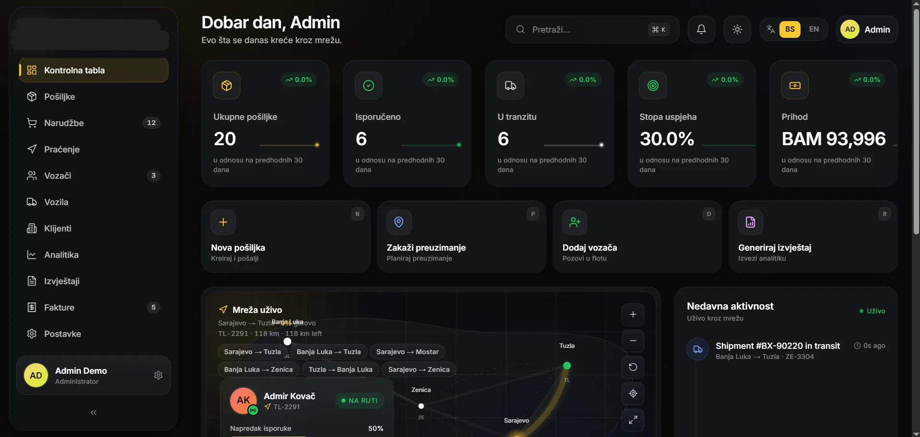Select the Sarajevo → Tuzla route chip
Viewport: 920px width, 437px height.
click(252, 352)
